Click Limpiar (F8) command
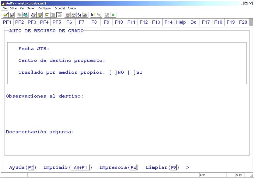Image resolution: width=254 pixels, height=178 pixels. (x=162, y=168)
